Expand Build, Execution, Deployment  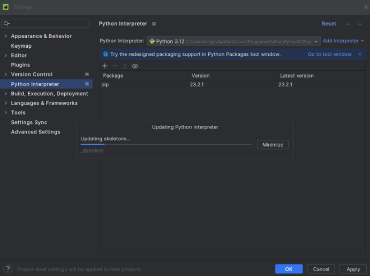click(x=6, y=93)
